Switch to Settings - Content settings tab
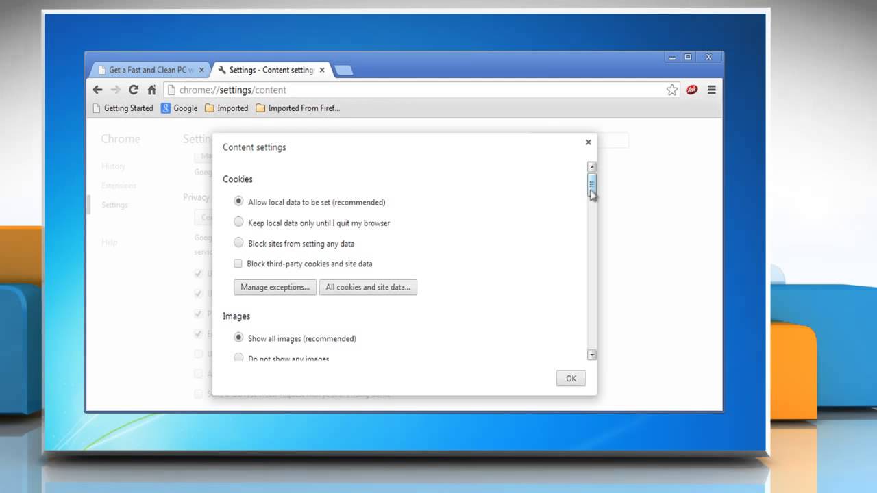Image resolution: width=877 pixels, height=493 pixels. 271,70
